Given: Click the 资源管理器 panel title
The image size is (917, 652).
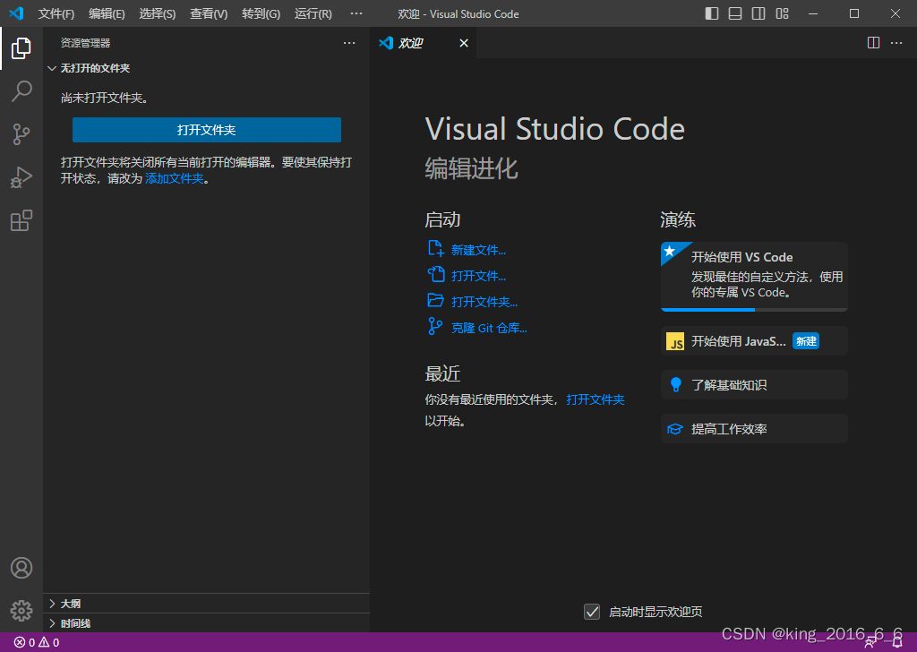Looking at the screenshot, I should click(85, 43).
